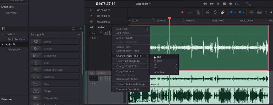Viewport: 273px width, 105px height.
Task: Pick the razor scissors tool
Action: pyautogui.click(x=207, y=12)
